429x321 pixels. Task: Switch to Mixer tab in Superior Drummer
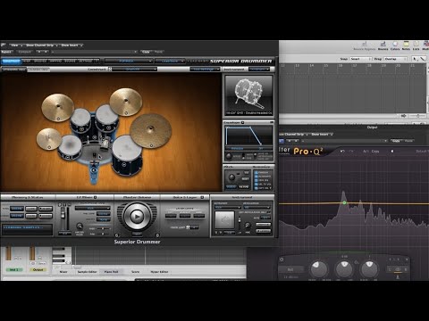tap(27, 61)
